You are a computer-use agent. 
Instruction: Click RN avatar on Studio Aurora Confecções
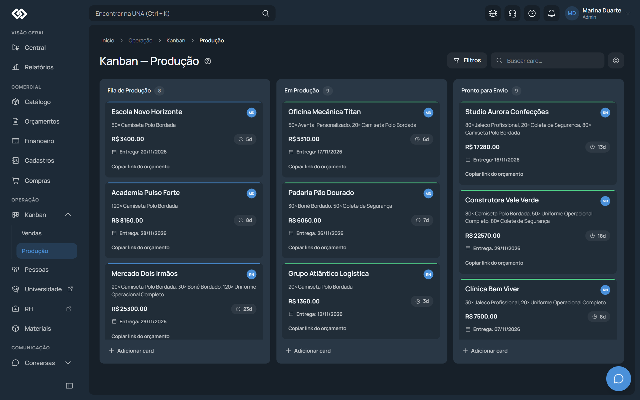tap(605, 113)
